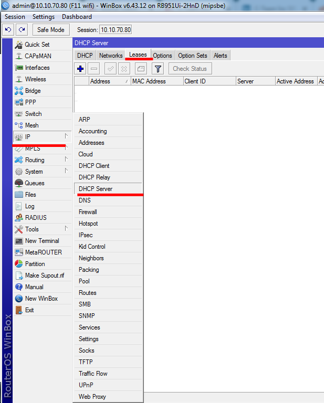This screenshot has width=324, height=403.
Task: Sort by Client ID column header
Action: [x=210, y=81]
